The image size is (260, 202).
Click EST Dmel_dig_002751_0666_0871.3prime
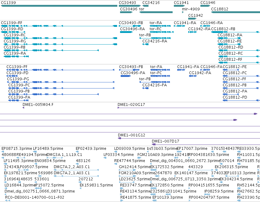coord(40,191)
